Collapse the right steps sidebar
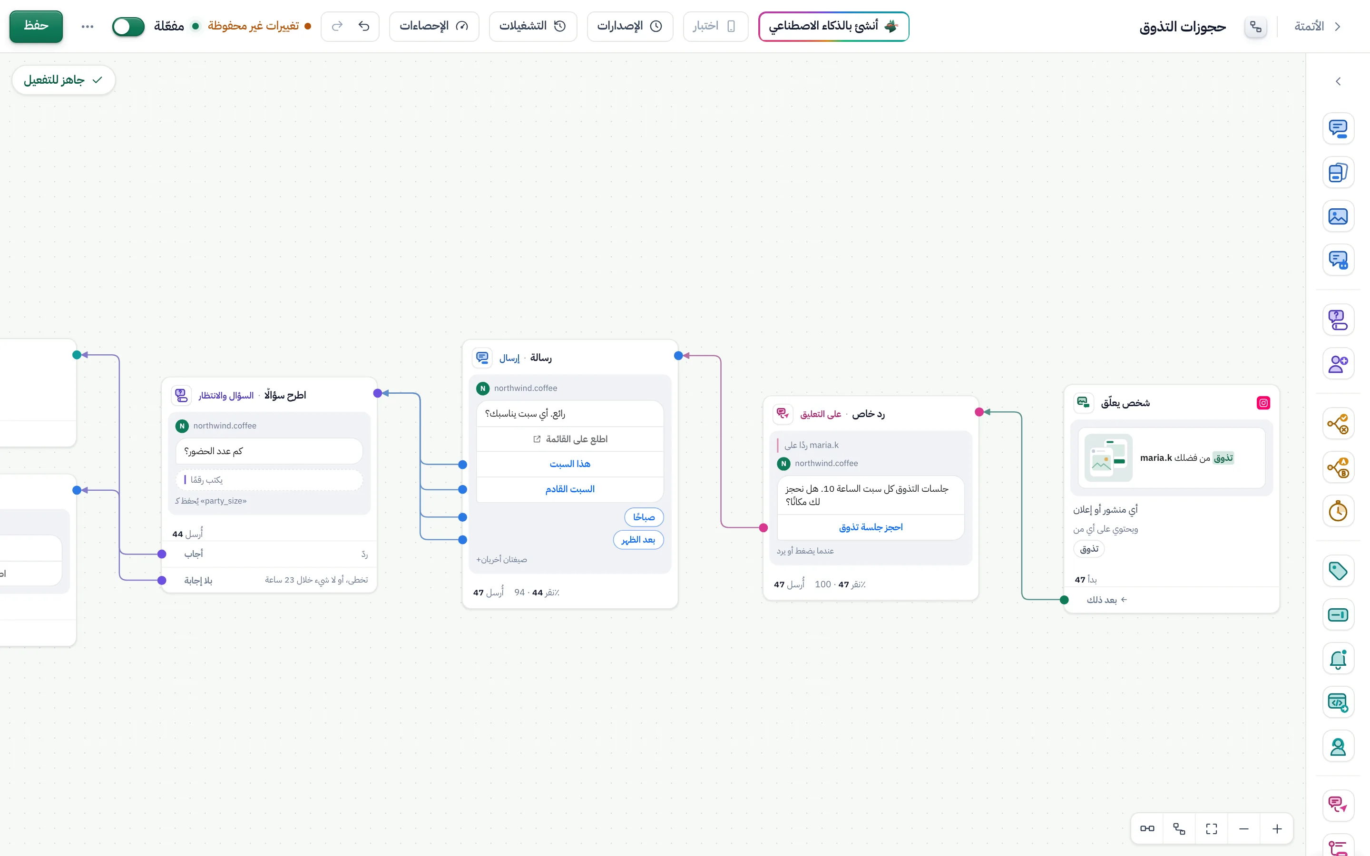Image resolution: width=1370 pixels, height=856 pixels. click(x=1338, y=81)
